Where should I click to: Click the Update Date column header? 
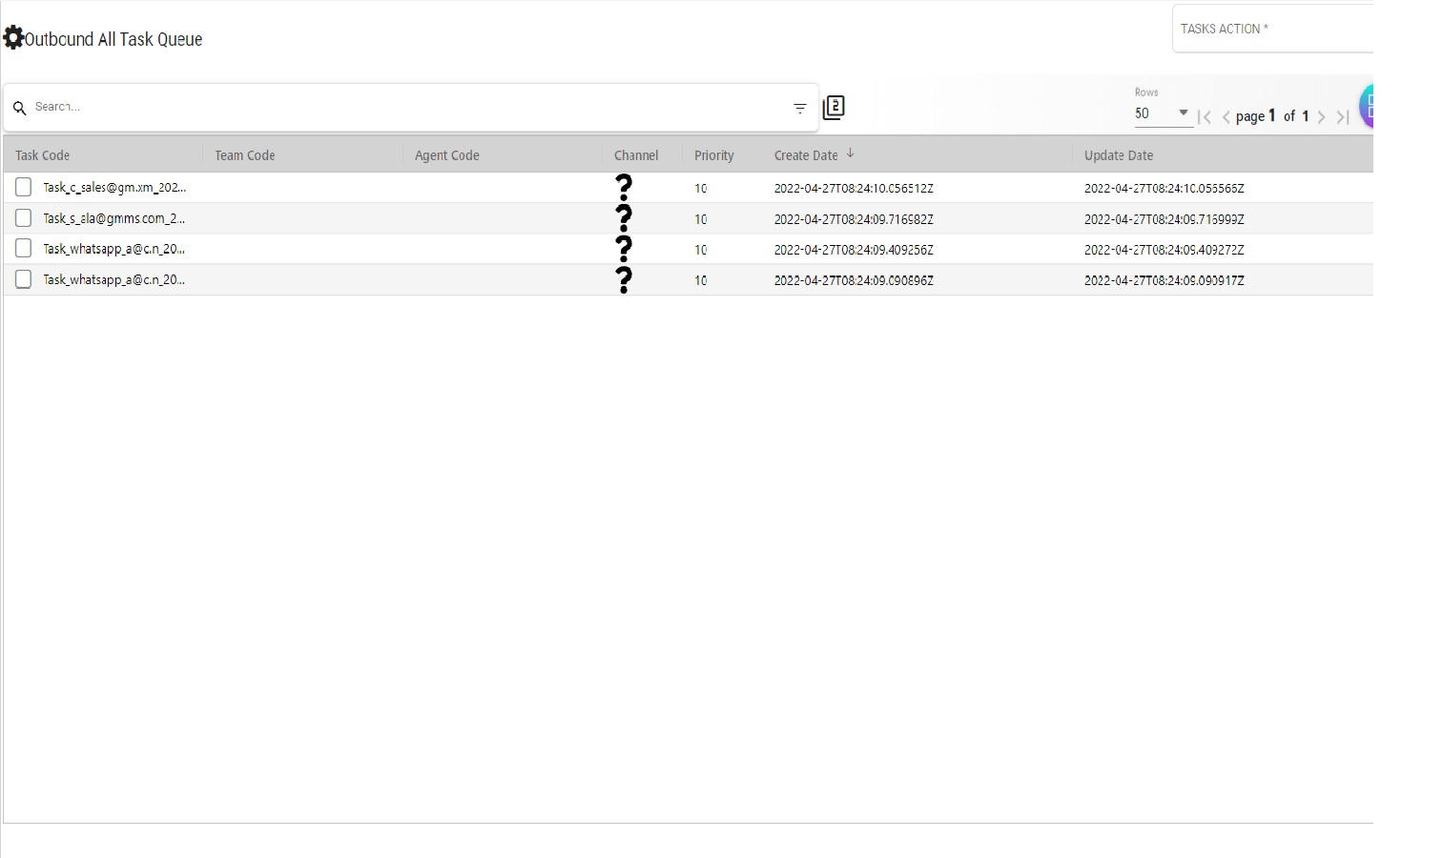(x=1118, y=155)
